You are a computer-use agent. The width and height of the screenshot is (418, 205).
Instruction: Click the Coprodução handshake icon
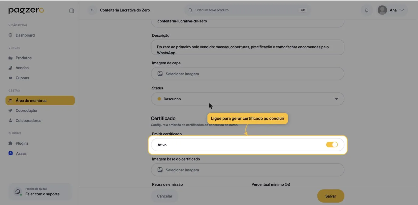10,110
